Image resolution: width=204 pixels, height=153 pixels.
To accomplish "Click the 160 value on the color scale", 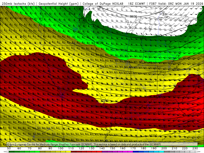I will tap(123, 148).
